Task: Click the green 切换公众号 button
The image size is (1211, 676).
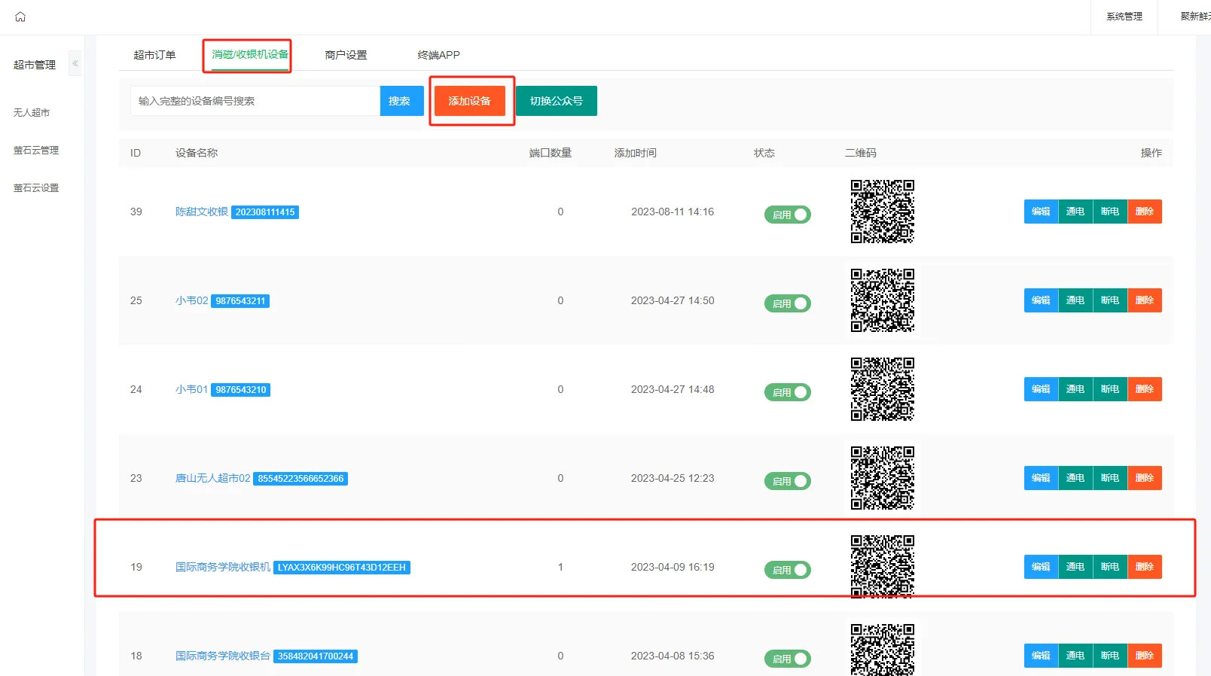Action: tap(557, 101)
